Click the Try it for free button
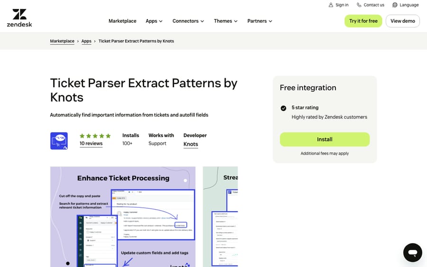This screenshot has height=267, width=427. click(363, 21)
